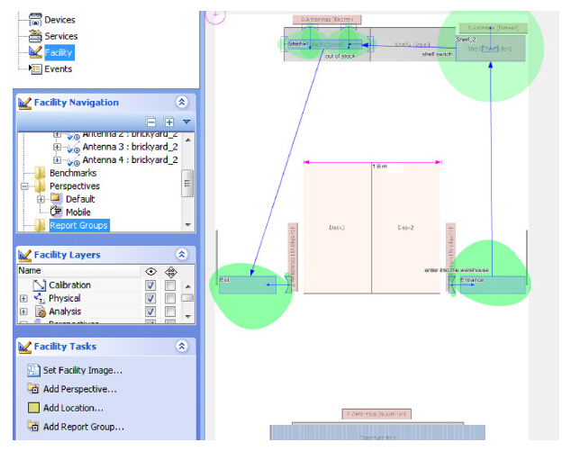This screenshot has height=451, width=571.
Task: Expand the Physical layer tree node
Action: click(23, 298)
